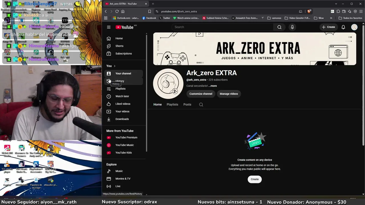The width and height of the screenshot is (365, 205).
Task: Select the Cyberpunk 2077 desktop shortcut
Action: [50, 151]
